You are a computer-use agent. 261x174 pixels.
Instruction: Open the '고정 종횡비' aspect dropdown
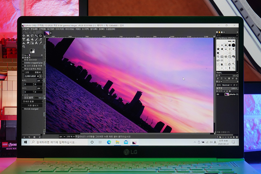[33, 72]
